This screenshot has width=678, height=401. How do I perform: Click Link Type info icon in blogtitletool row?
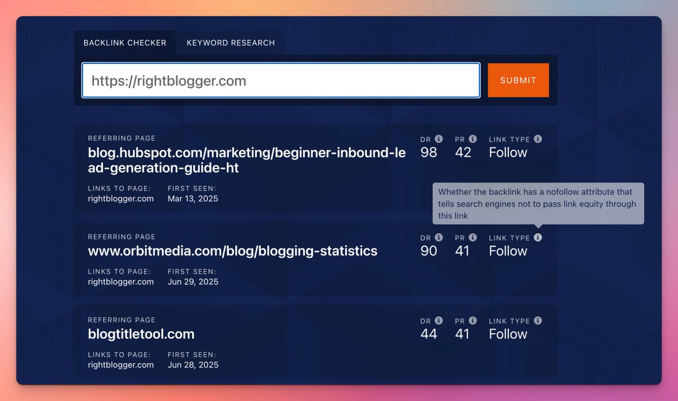pyautogui.click(x=538, y=321)
